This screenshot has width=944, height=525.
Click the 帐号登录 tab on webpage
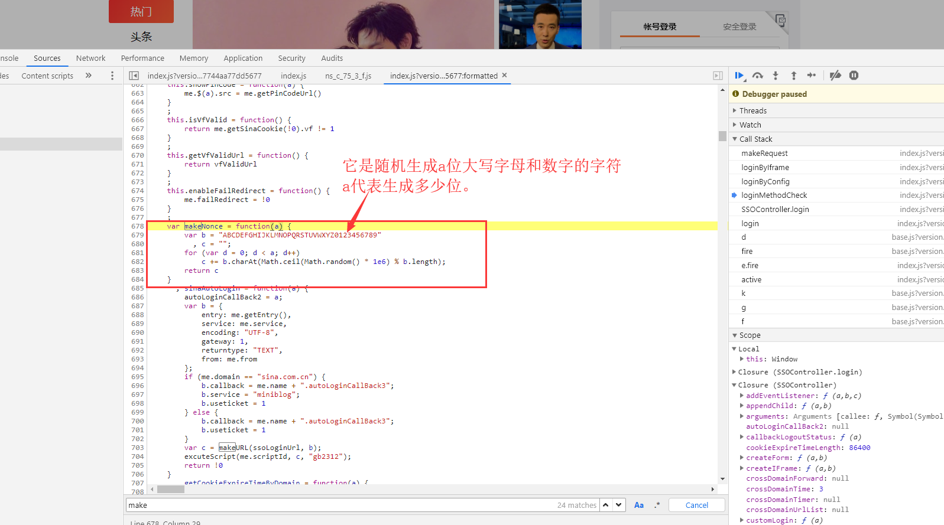pyautogui.click(x=660, y=27)
